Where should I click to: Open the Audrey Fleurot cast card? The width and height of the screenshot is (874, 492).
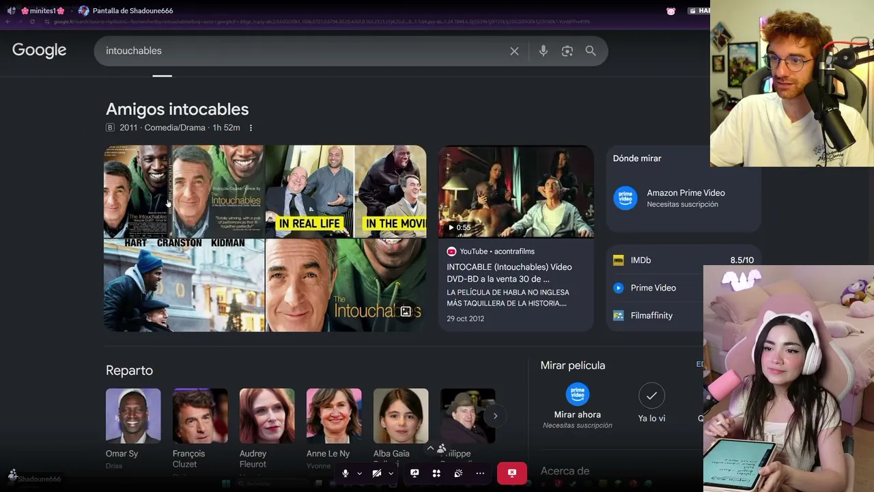click(x=267, y=430)
